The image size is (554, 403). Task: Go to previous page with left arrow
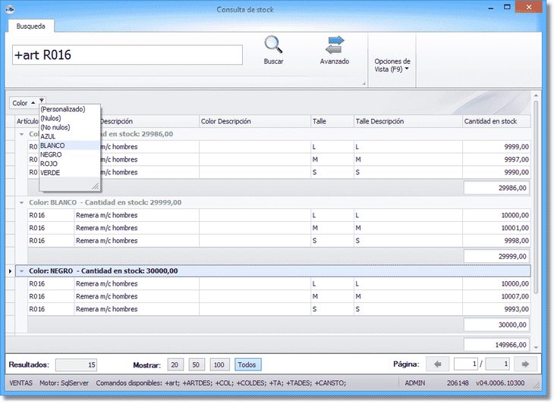pos(438,364)
